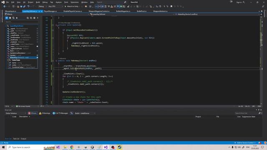Click the Windows Start button
Viewport: 267px width, 150px height.
3,147
